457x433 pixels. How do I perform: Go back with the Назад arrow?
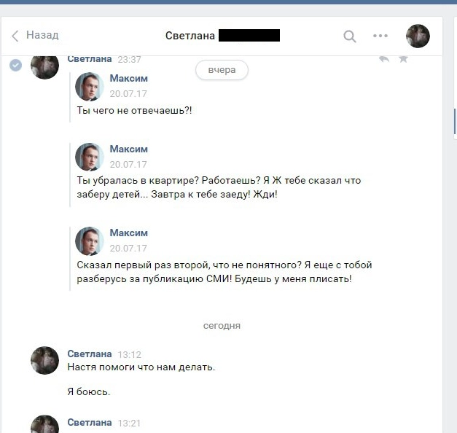(15, 36)
